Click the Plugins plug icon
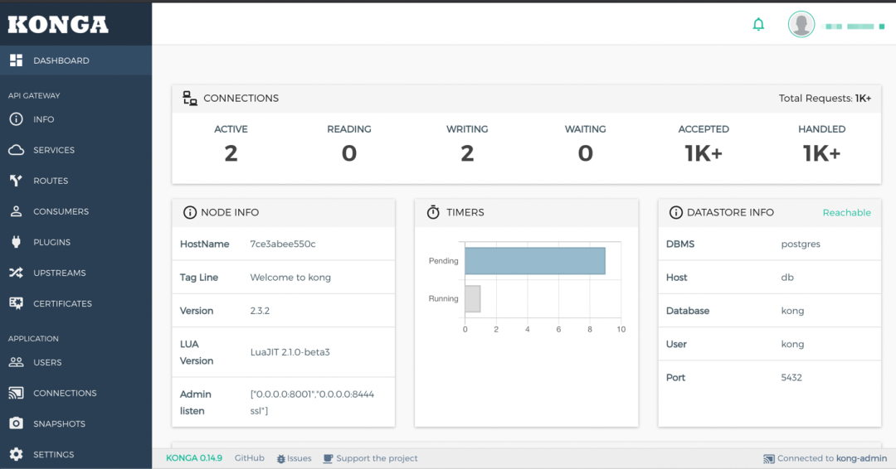The image size is (896, 469). coord(16,242)
